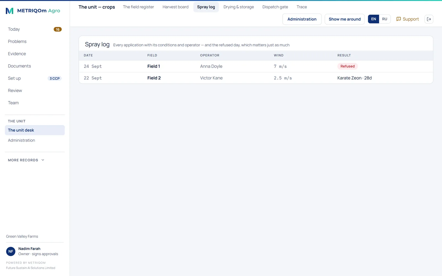Open Documents in the sidebar
This screenshot has width=442, height=276.
click(x=35, y=66)
